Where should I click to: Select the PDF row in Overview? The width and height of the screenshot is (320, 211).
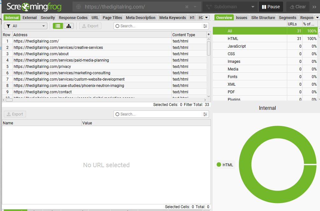coord(265,92)
